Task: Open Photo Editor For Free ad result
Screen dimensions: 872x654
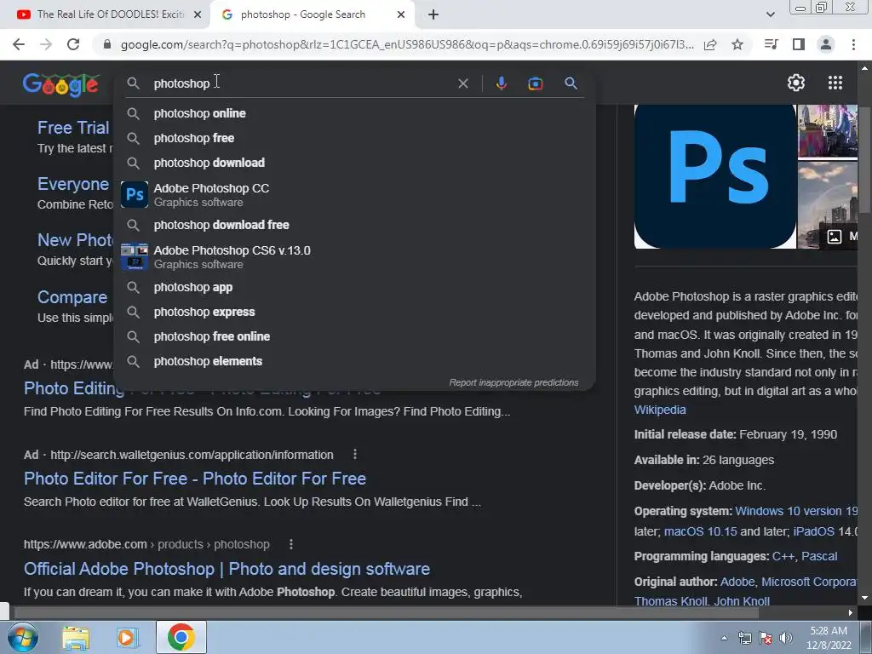Action: (195, 479)
